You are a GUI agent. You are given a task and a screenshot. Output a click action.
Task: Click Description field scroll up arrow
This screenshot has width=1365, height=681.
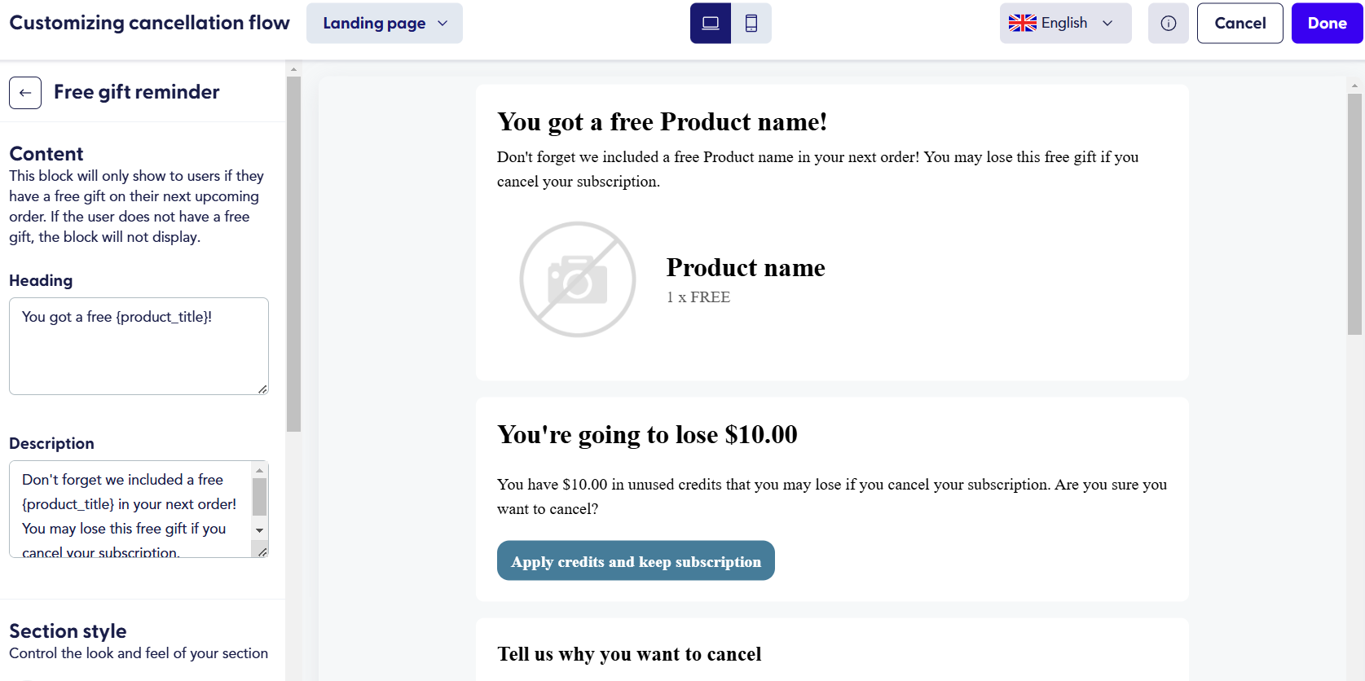tap(260, 470)
